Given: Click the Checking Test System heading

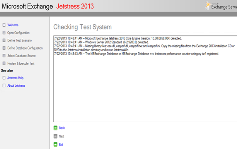Looking at the screenshot, I should coord(82,27).
